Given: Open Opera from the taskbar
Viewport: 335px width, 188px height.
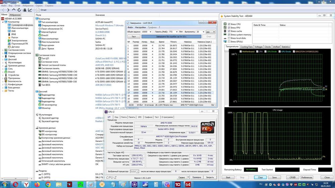Looking at the screenshot, I should click(15, 184).
